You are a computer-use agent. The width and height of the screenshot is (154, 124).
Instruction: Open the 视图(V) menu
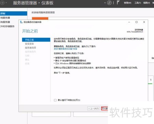[146, 3]
